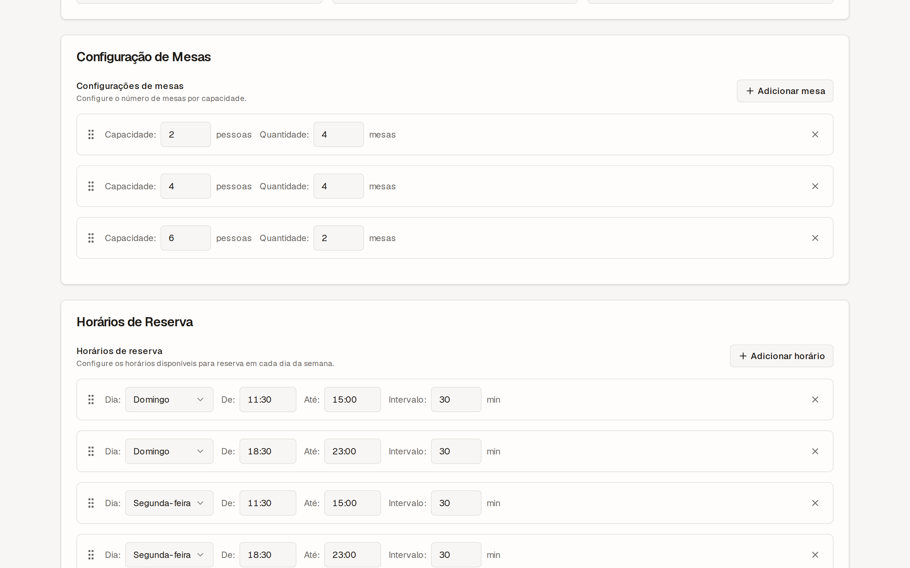Viewport: 910px width, 568px height.
Task: Click drag handle of capacity 2 table row
Action: 91,134
